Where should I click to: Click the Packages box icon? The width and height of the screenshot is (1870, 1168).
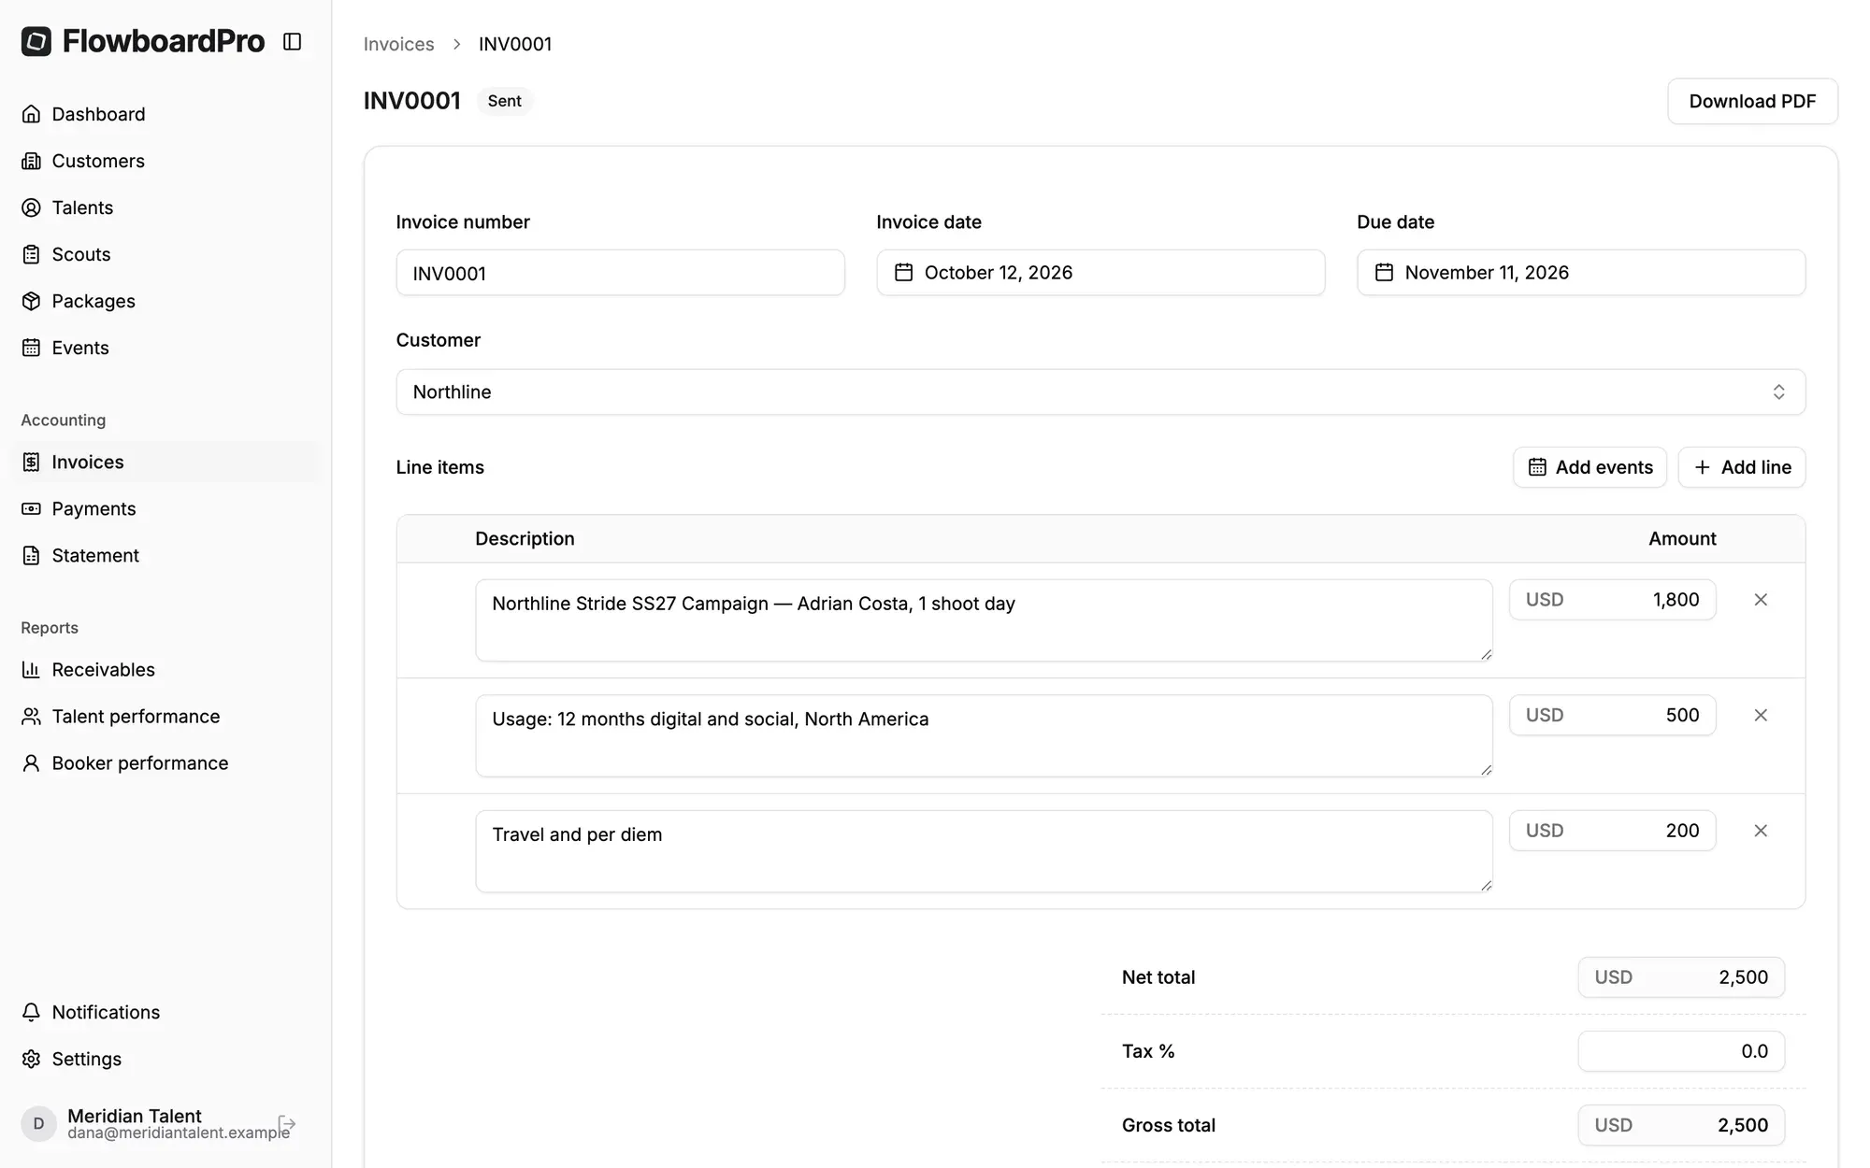[32, 301]
